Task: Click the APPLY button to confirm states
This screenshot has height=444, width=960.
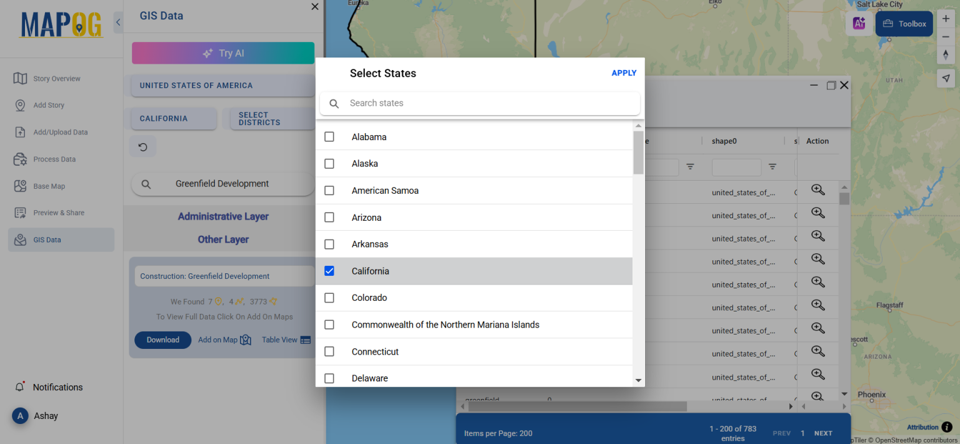Action: pos(624,73)
